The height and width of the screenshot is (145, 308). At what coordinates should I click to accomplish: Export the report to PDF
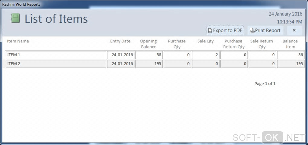pos(225,30)
